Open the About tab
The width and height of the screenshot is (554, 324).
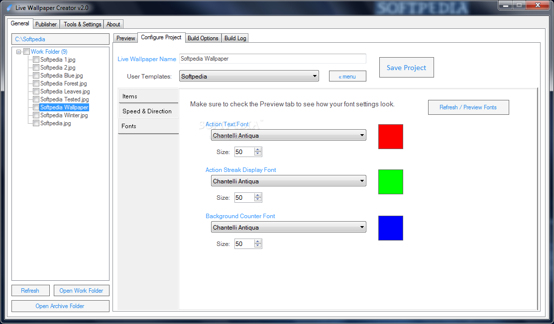[113, 24]
